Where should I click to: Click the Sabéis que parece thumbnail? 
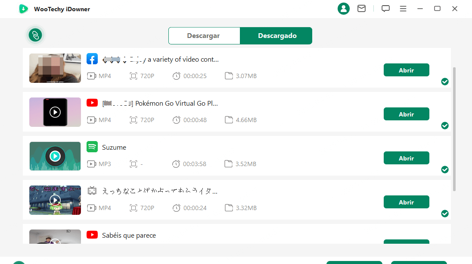(x=55, y=237)
